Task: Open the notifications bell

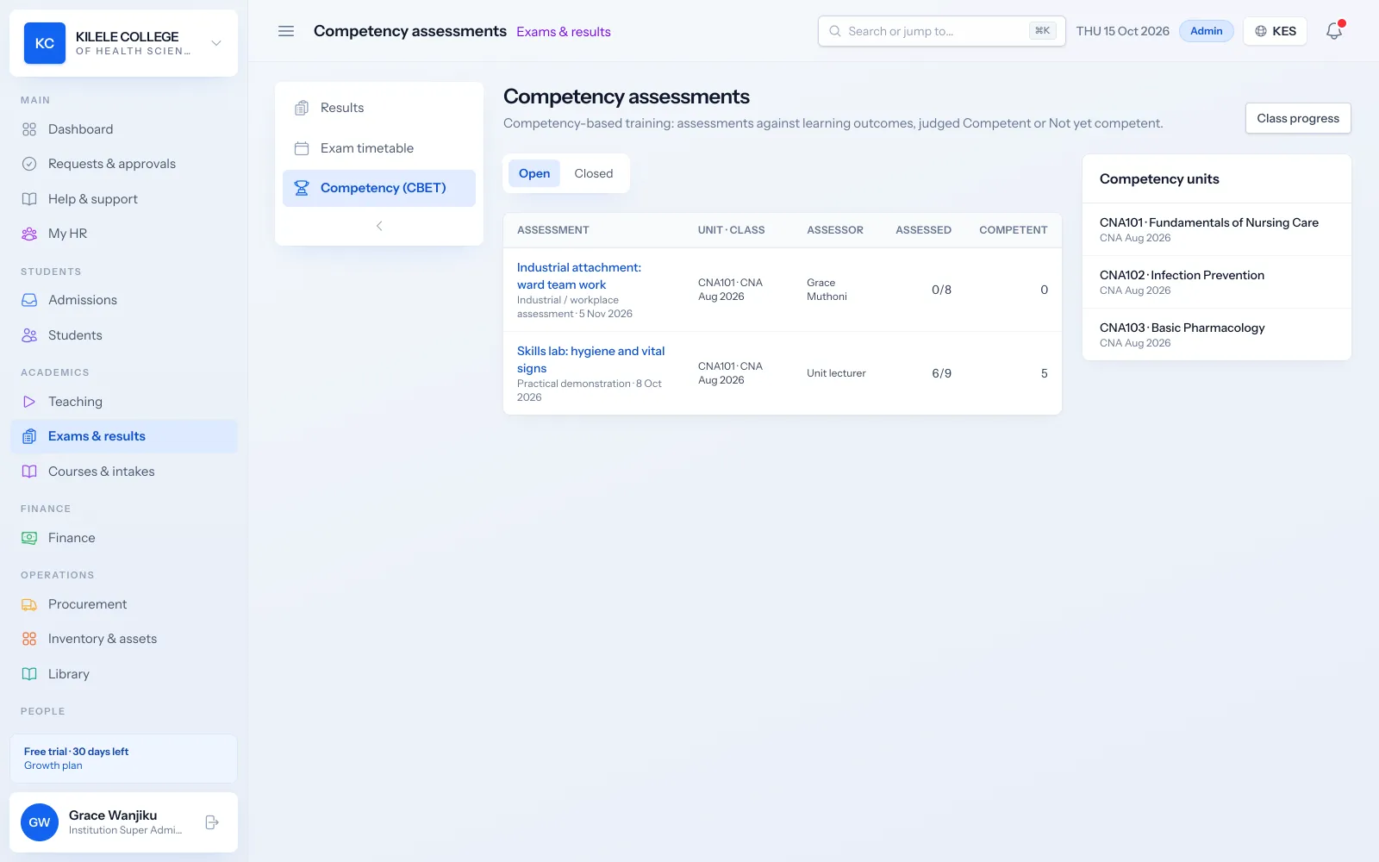Action: [x=1334, y=31]
